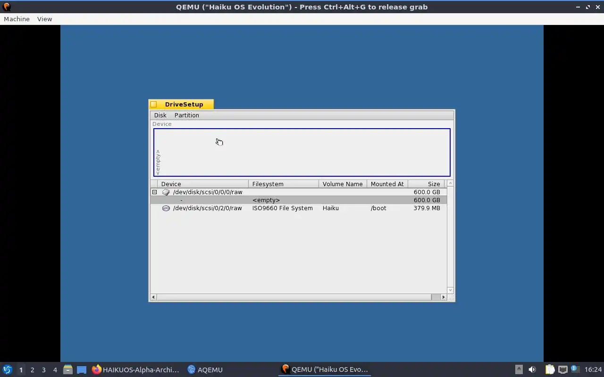Open the clipboard tray icon
This screenshot has height=377, width=604.
(550, 369)
